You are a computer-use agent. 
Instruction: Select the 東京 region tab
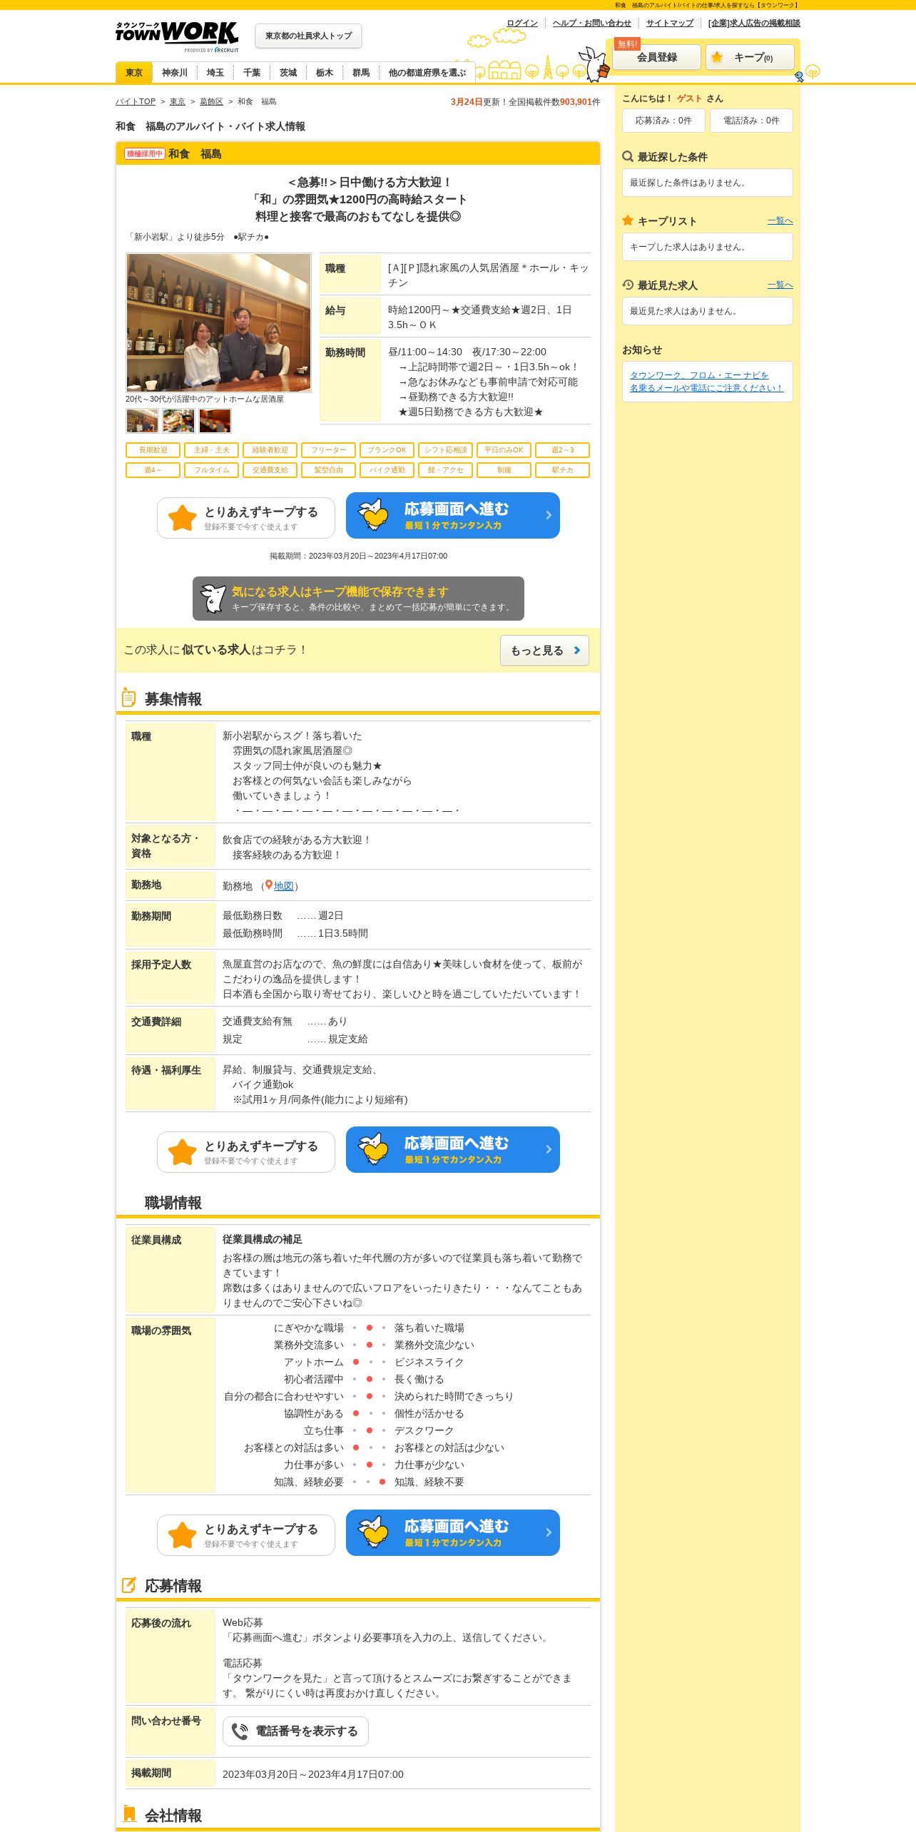(134, 73)
